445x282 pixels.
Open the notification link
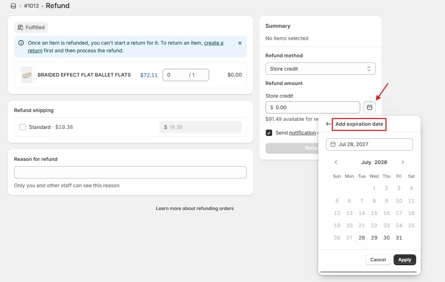(x=302, y=133)
